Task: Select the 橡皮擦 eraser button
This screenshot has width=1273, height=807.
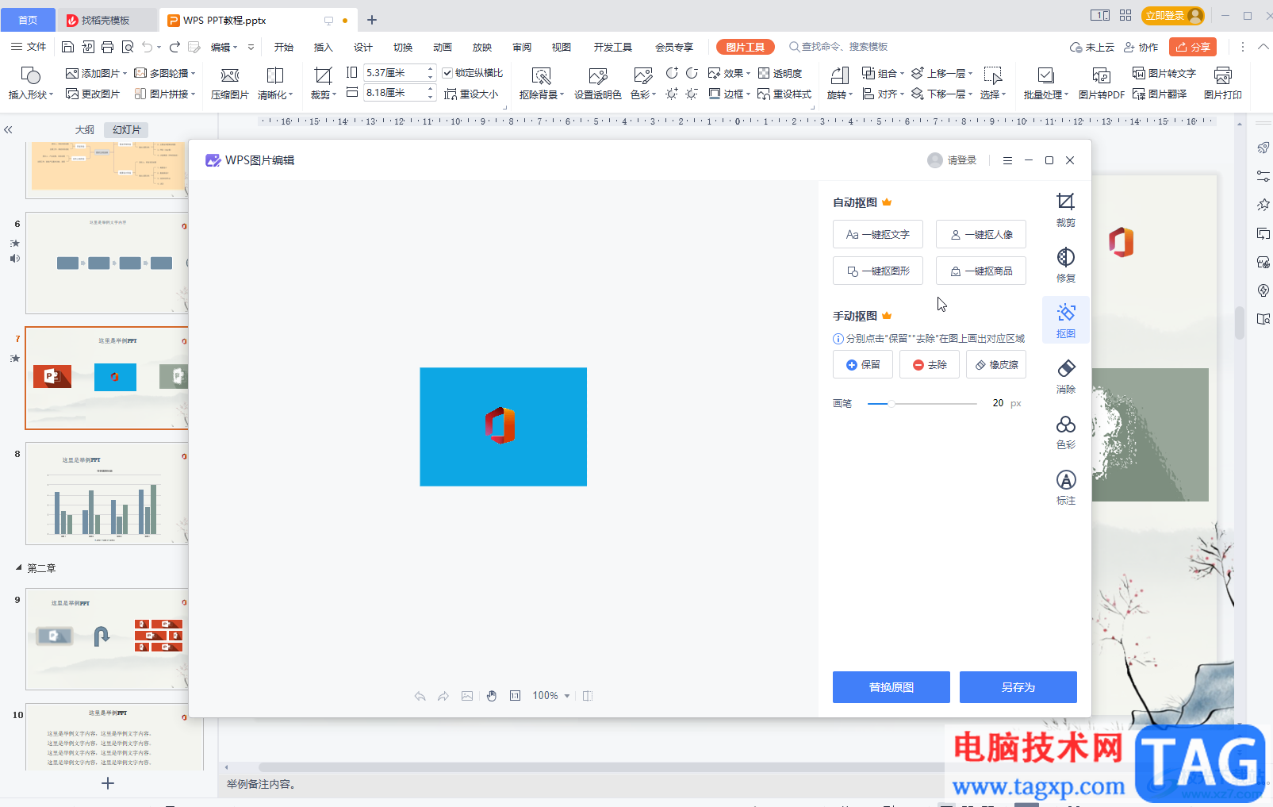Action: [996, 365]
